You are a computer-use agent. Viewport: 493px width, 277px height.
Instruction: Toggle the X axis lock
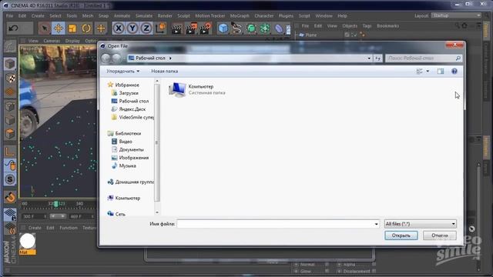coord(118,28)
